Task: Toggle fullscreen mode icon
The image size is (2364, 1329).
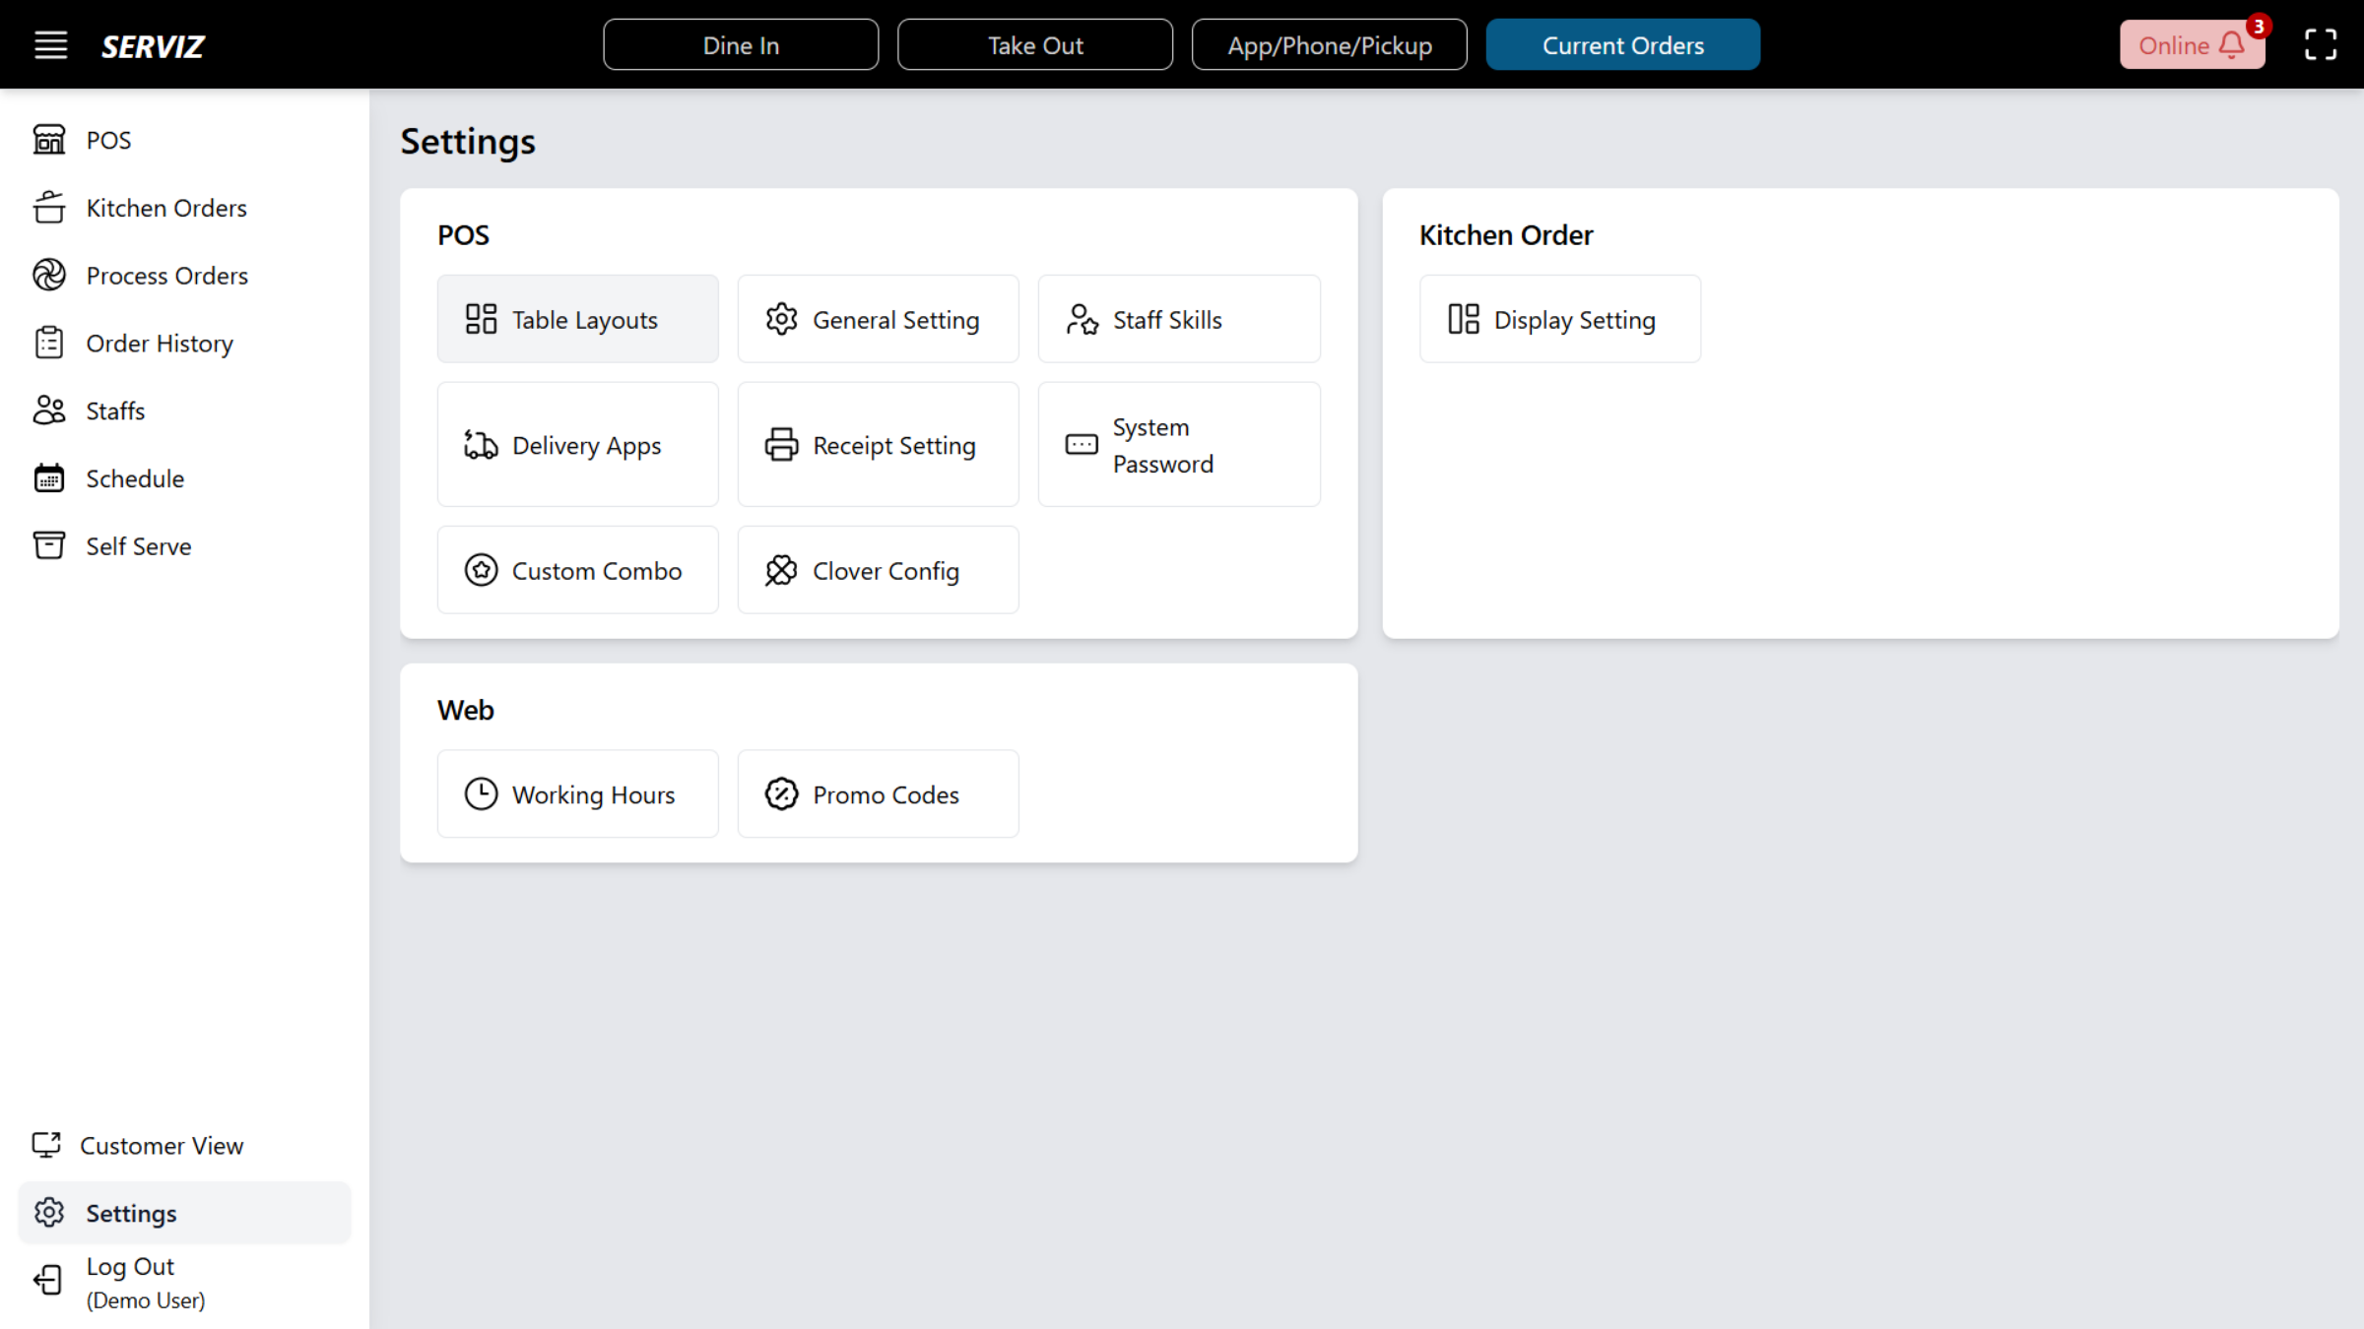Action: coord(2320,45)
